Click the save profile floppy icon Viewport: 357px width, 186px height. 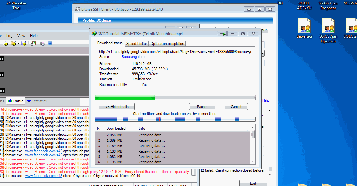(24, 43)
